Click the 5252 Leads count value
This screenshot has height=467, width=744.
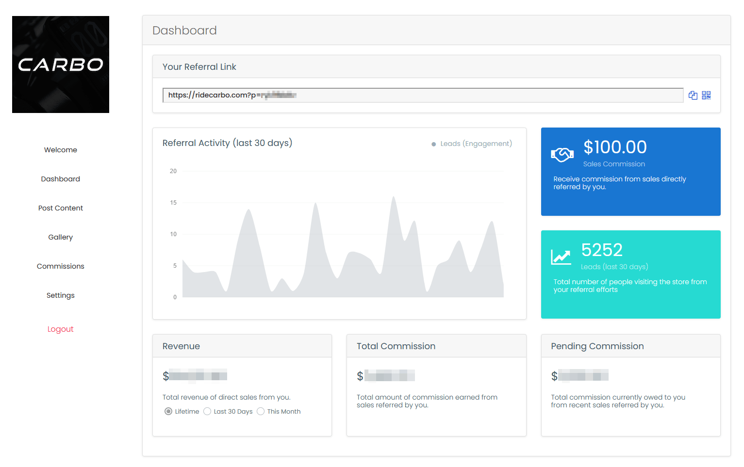[x=602, y=250]
